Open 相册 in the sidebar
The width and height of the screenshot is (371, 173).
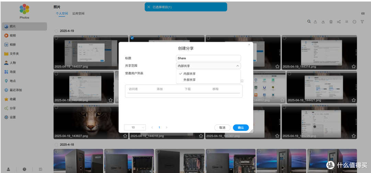coord(24,45)
